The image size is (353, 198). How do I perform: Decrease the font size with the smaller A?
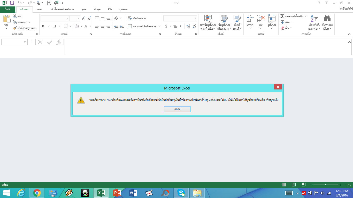tap(89, 19)
